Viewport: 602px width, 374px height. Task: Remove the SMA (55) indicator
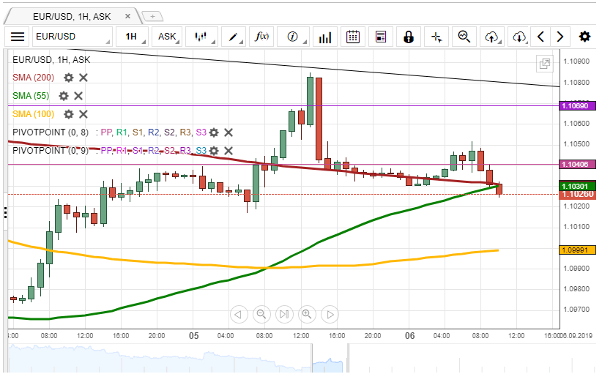[78, 96]
